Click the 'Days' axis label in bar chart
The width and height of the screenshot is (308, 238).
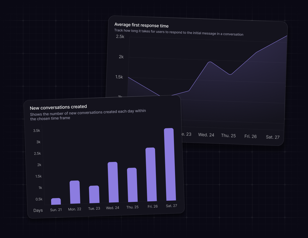(x=38, y=210)
